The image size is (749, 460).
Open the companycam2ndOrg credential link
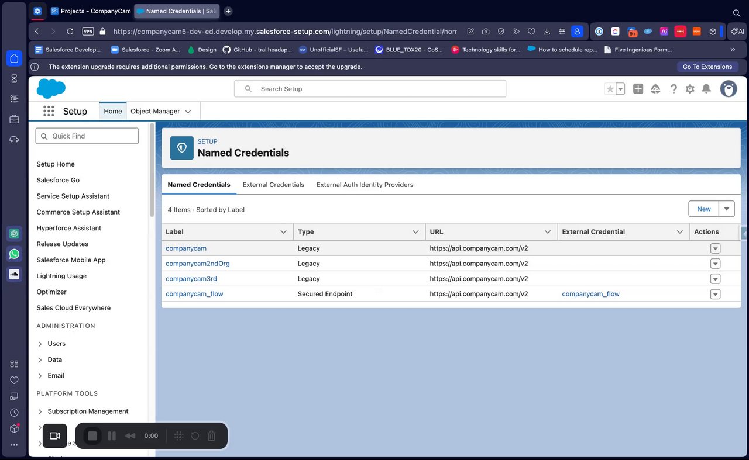pyautogui.click(x=198, y=264)
